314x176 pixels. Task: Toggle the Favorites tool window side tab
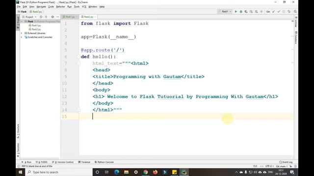(x=18, y=150)
